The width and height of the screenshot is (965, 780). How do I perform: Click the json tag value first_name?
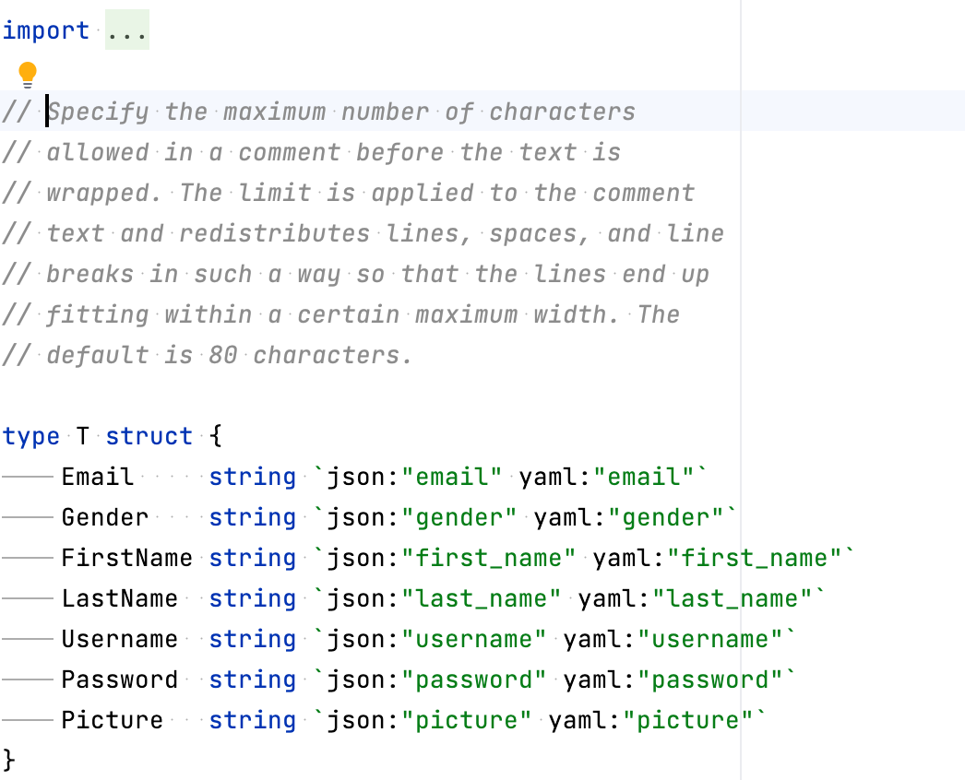click(x=487, y=558)
